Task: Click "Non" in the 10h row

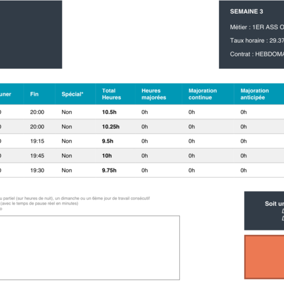Action: [67, 156]
